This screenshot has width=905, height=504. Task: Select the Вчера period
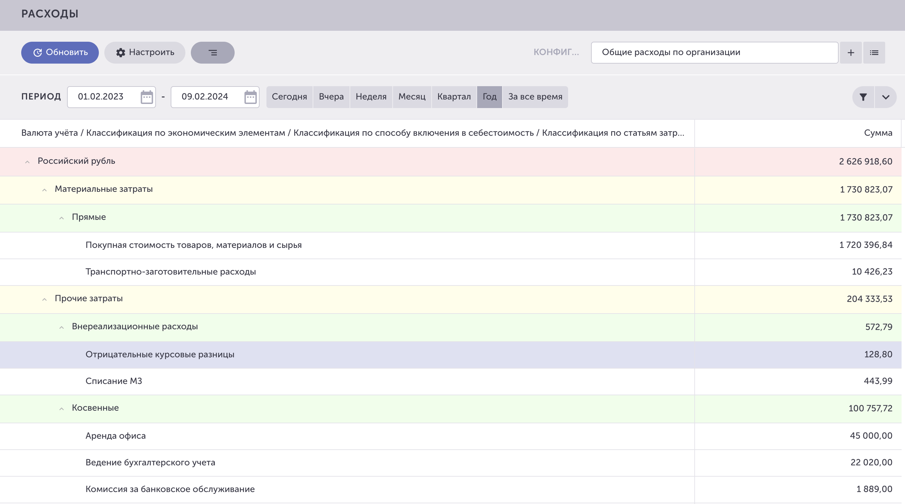tap(331, 97)
